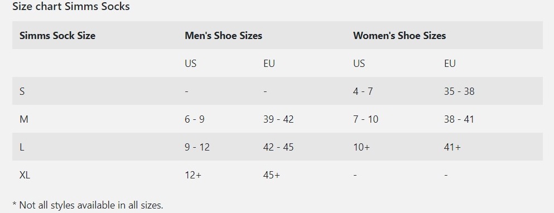Click the 'Size chart Simms Socks' heading
554x213 pixels.
[71, 6]
